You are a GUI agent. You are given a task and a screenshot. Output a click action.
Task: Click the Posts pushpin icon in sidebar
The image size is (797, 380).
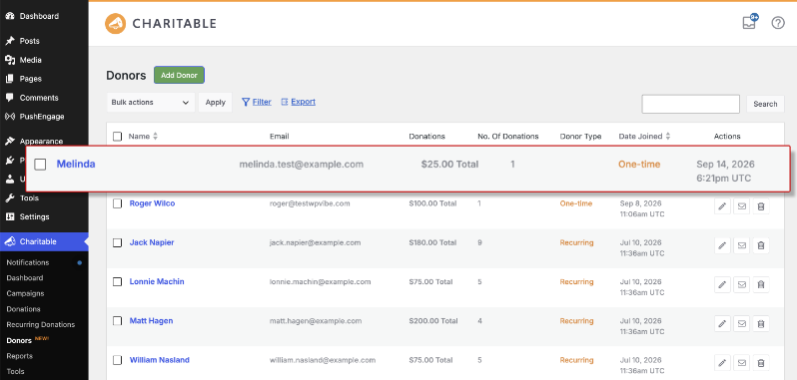coord(10,41)
